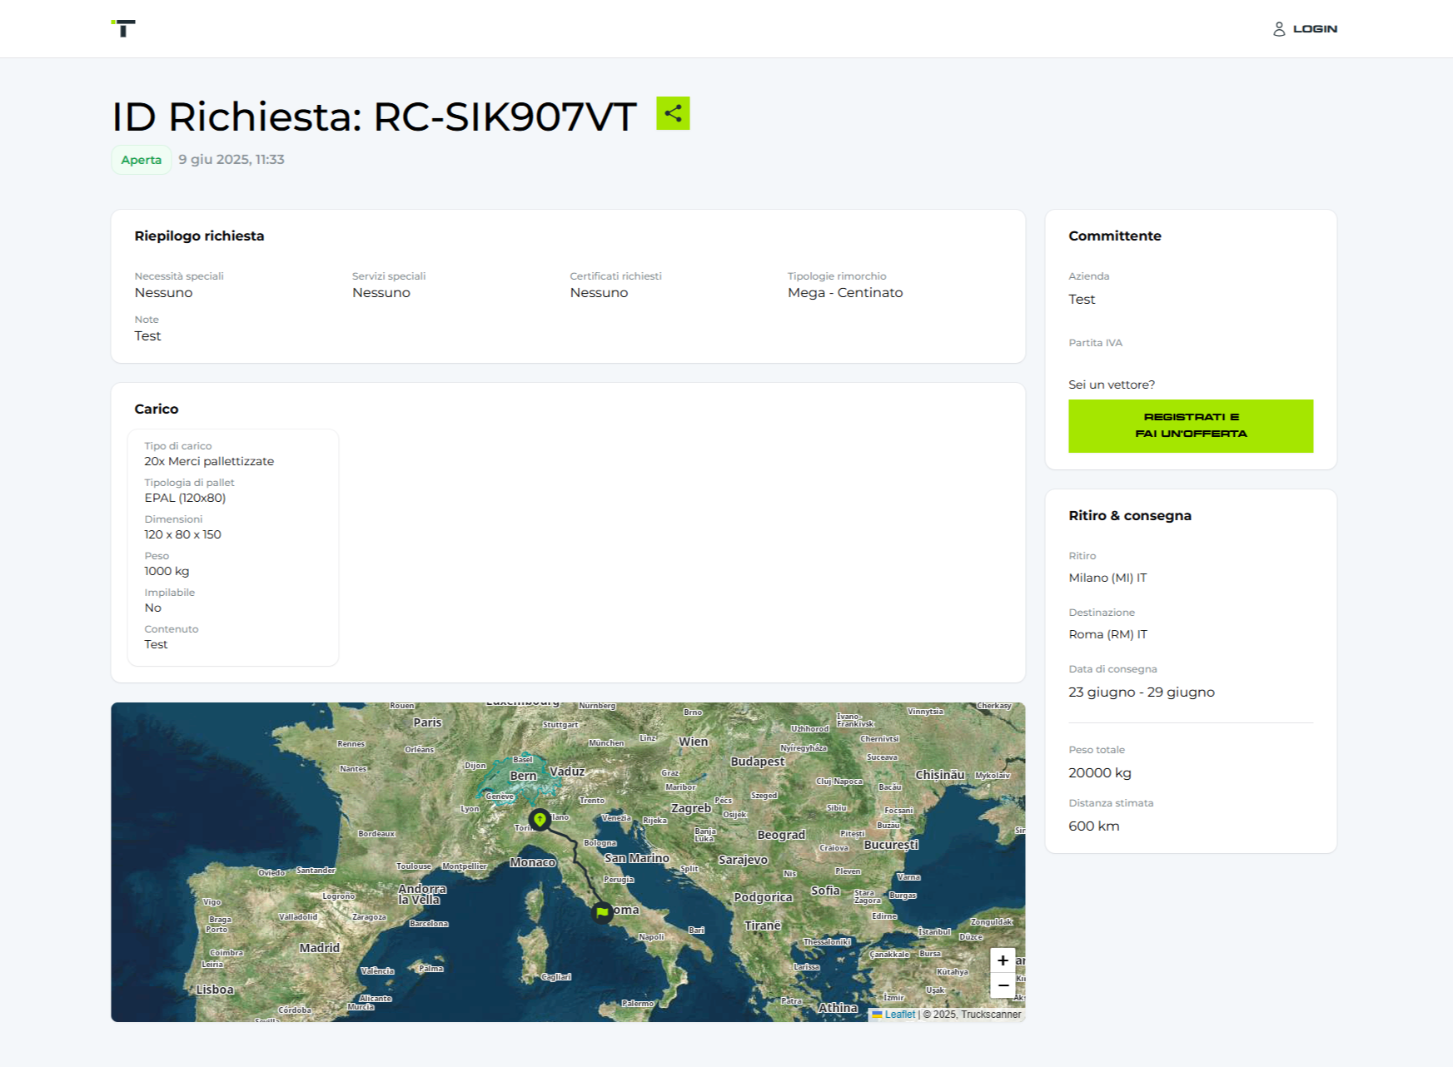
Task: Select the ID Richiesta RC-SIK907VT heading
Action: (374, 117)
